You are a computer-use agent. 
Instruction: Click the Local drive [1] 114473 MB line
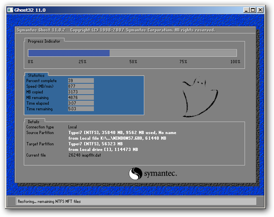[103, 149]
